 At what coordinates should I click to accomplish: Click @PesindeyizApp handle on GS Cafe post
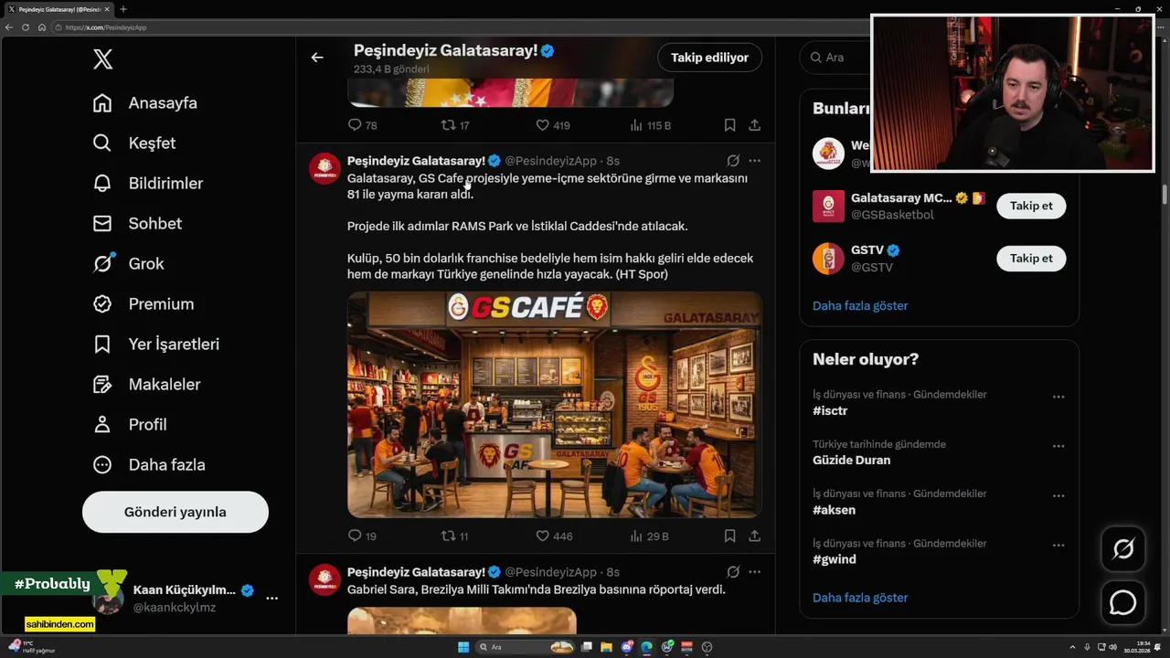coord(550,161)
